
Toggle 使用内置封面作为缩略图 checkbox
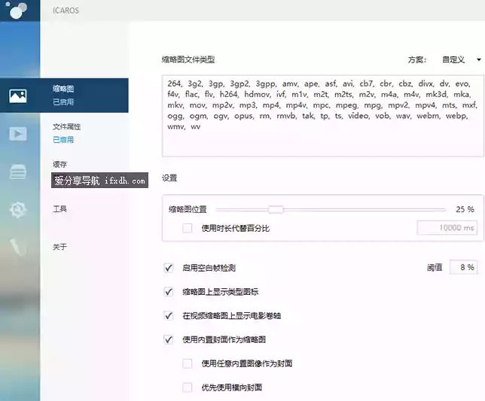169,340
